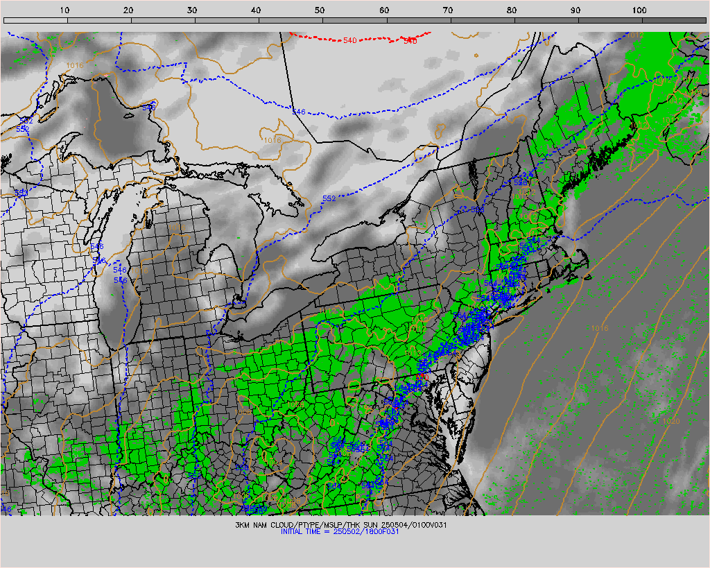Select the grayscale legend segment between 60 and 70
This screenshot has height=568, width=710.
[x=418, y=20]
